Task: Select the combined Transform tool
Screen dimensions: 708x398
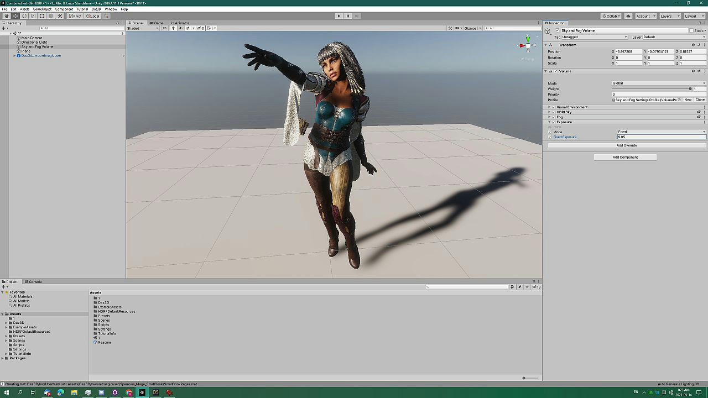Action: (51, 16)
